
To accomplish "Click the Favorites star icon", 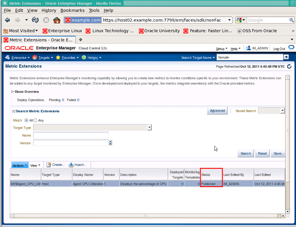I will [x=58, y=58].
